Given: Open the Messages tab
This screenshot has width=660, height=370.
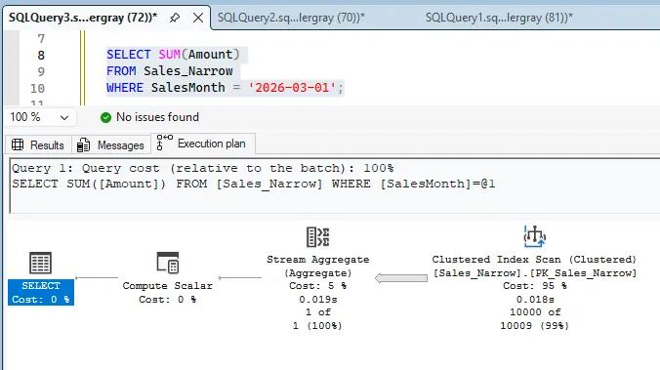Looking at the screenshot, I should click(111, 145).
